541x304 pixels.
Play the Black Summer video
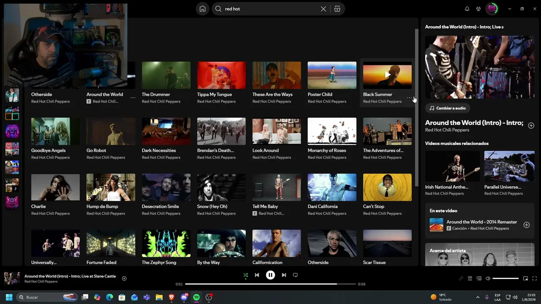387,75
